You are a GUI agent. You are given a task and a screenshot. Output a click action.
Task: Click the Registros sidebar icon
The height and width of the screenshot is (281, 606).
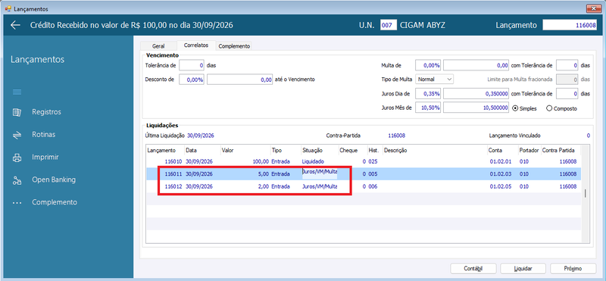pos(17,113)
